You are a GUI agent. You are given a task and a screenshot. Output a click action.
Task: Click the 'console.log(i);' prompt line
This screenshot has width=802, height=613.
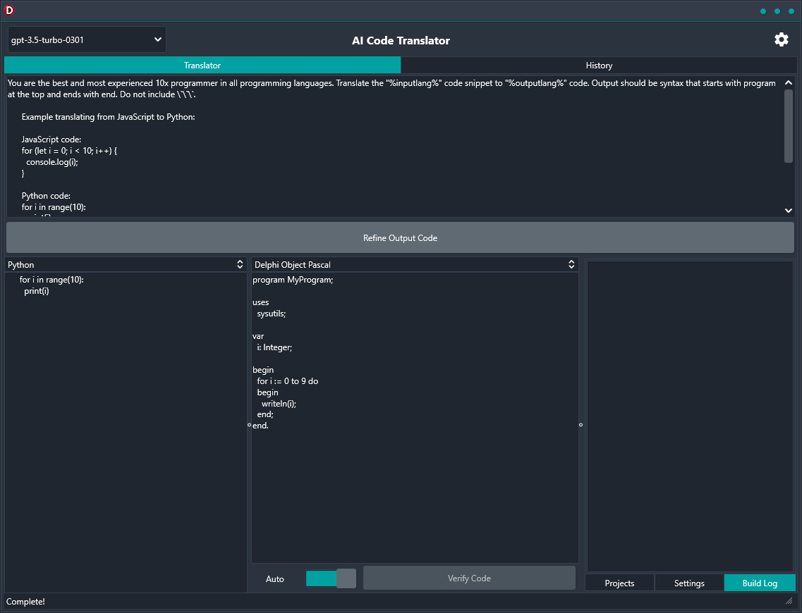52,162
